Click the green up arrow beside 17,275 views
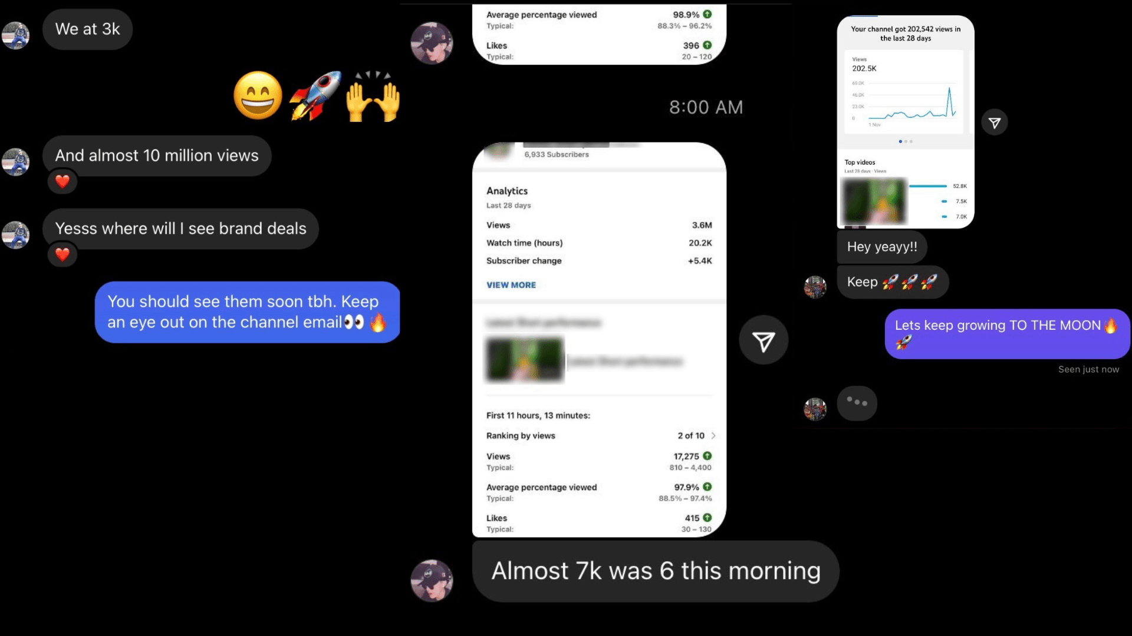 click(x=707, y=456)
